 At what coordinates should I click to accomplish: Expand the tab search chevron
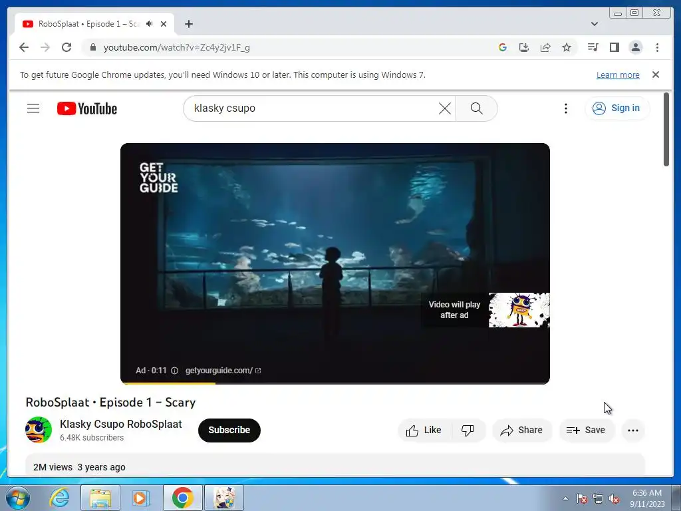(595, 24)
